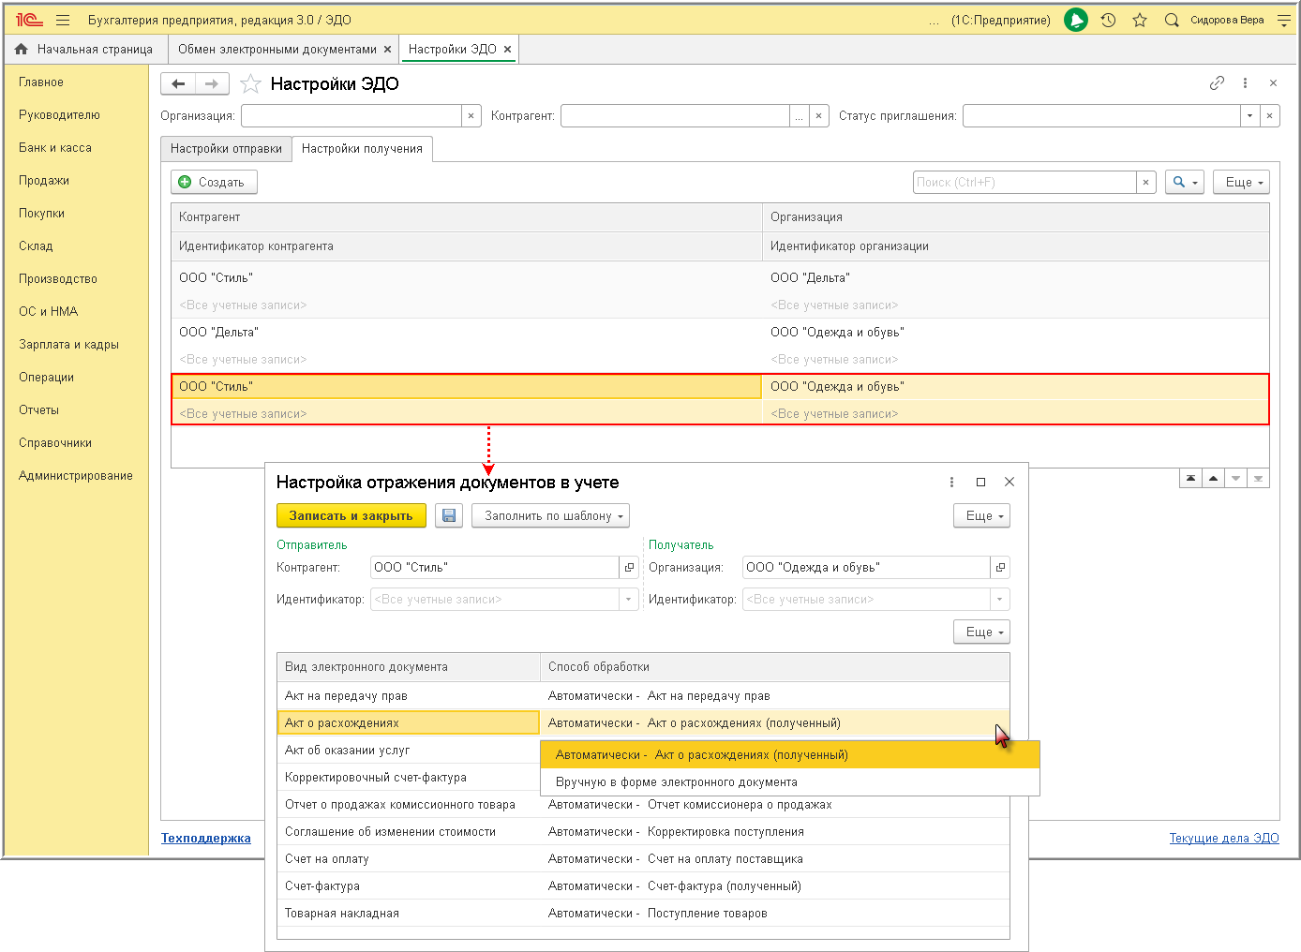Screen dimensions: 1301x952
Task: Choose Вручную в форме электронного документа option
Action: pos(790,782)
